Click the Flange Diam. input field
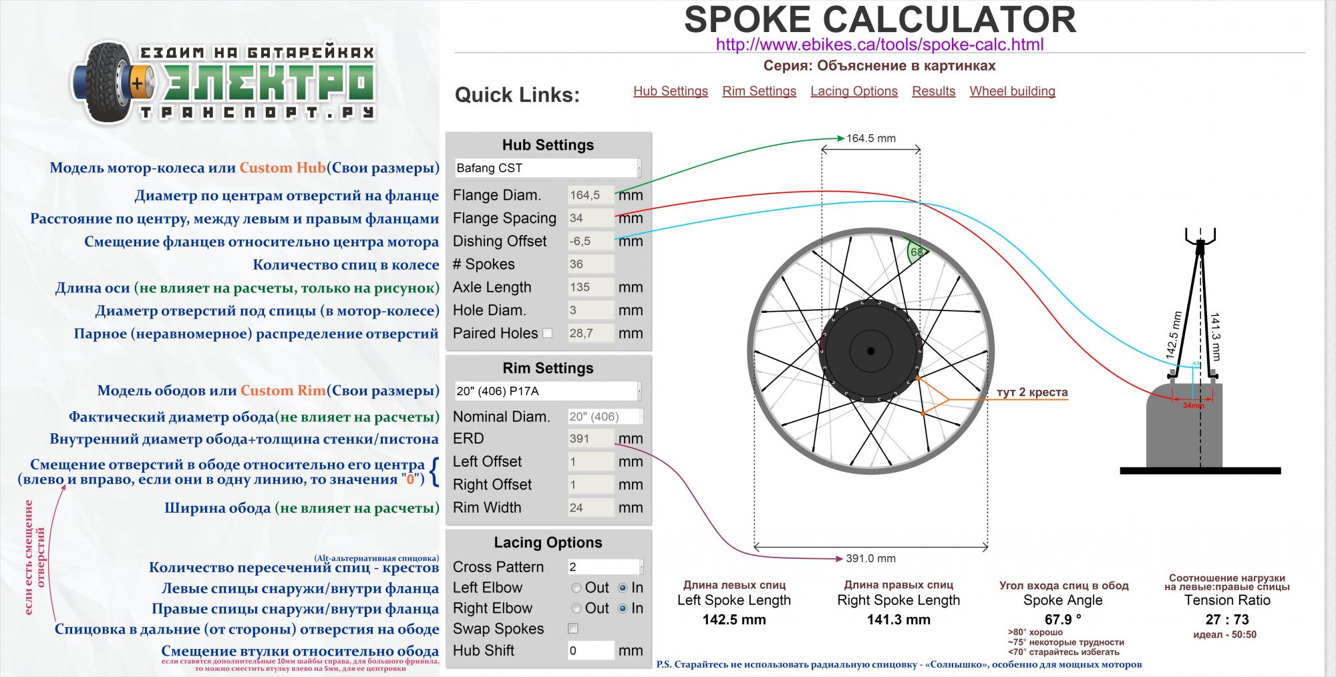Viewport: 1336px width, 677px height. (590, 196)
